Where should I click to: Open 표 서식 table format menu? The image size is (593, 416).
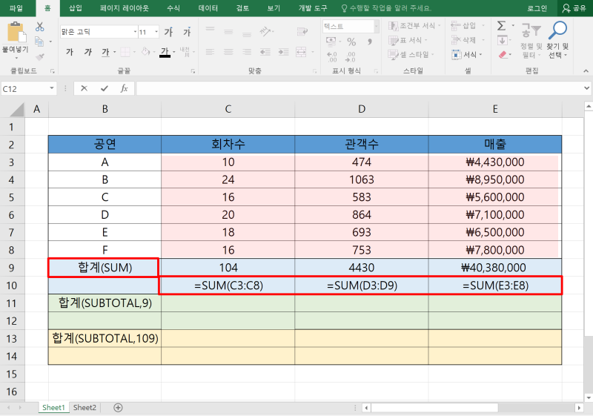408,40
